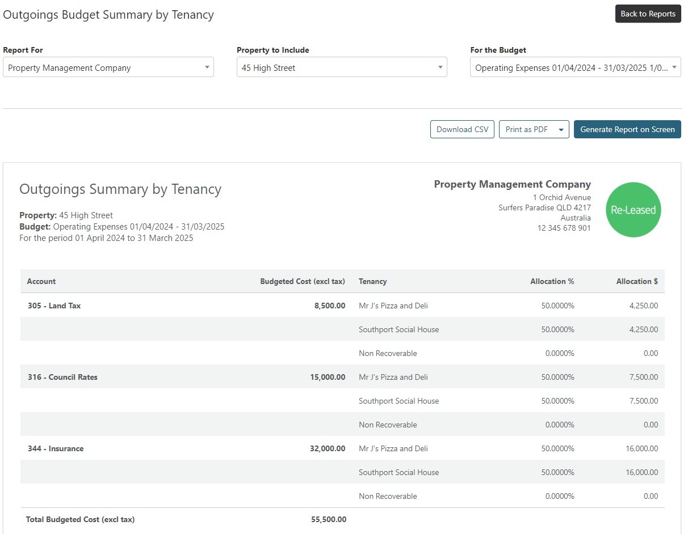Click the Print as PDF button
Image resolution: width=692 pixels, height=534 pixels.
(527, 129)
